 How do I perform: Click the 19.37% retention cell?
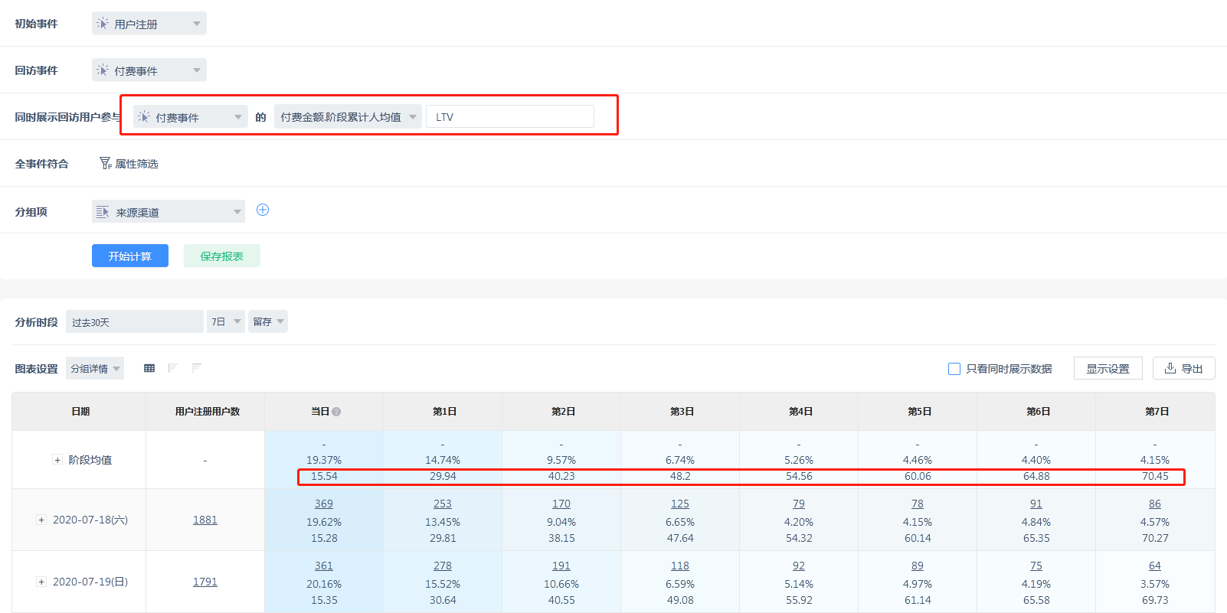[x=324, y=460]
